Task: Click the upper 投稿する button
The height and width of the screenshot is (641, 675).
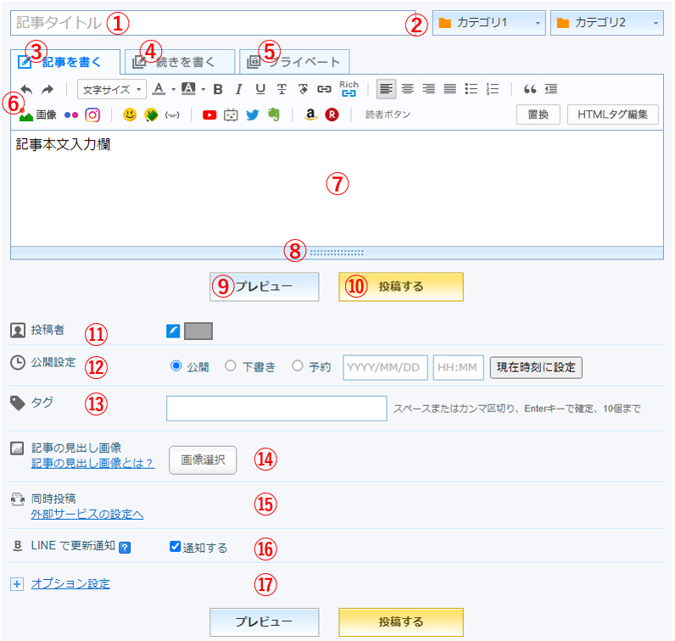Action: point(401,287)
